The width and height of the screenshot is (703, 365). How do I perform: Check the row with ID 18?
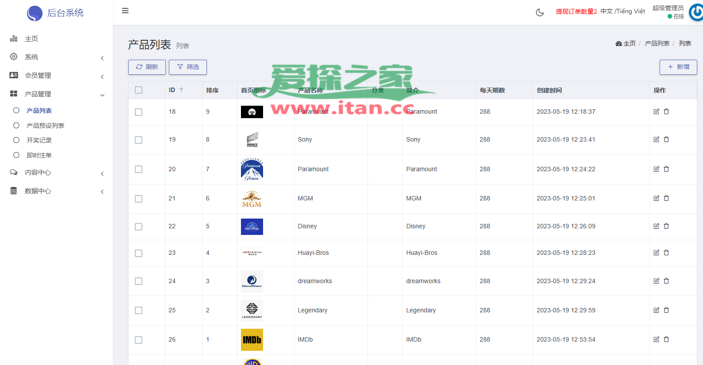[139, 112]
